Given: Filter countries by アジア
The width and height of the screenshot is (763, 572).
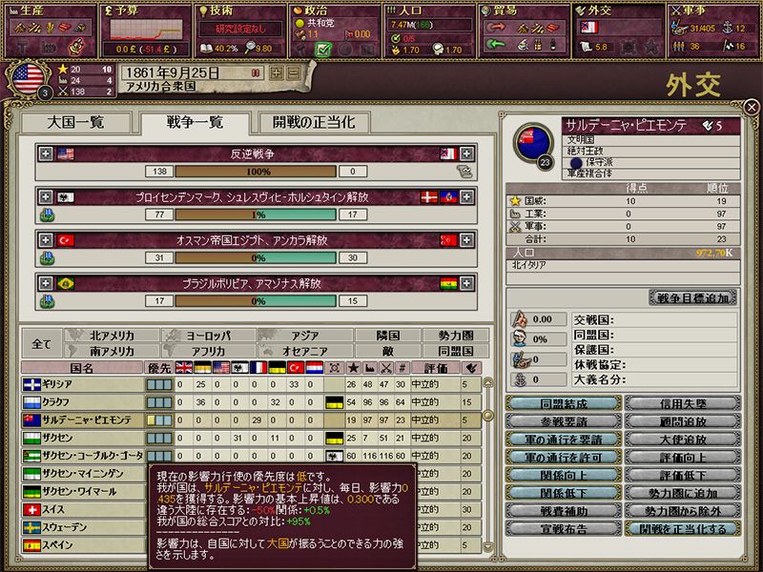Looking at the screenshot, I should (x=305, y=336).
